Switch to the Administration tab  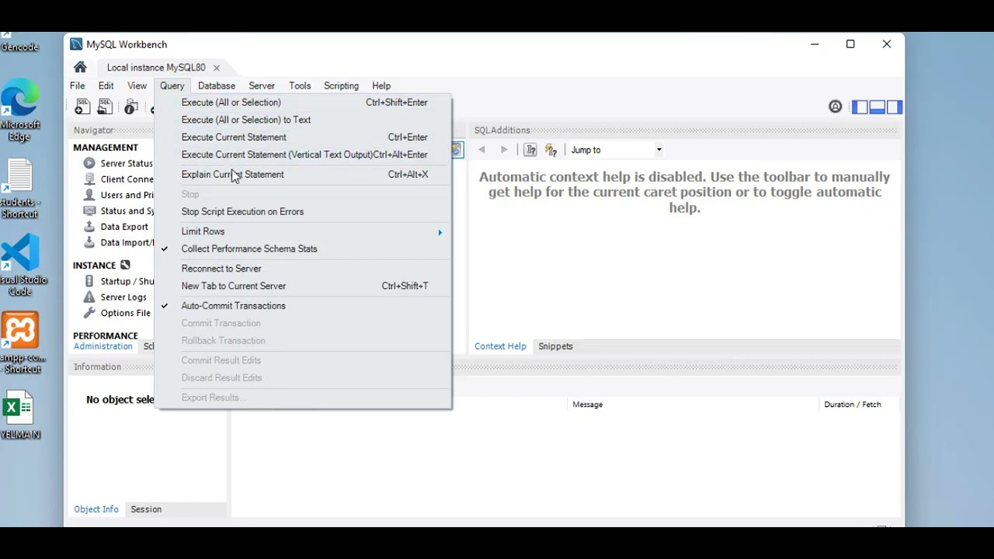(103, 346)
